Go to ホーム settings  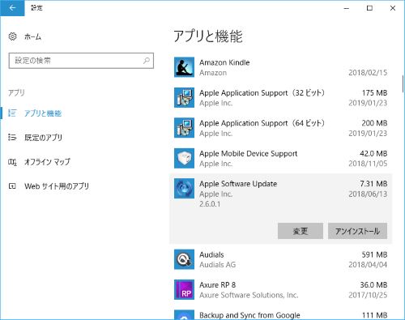[x=32, y=36]
